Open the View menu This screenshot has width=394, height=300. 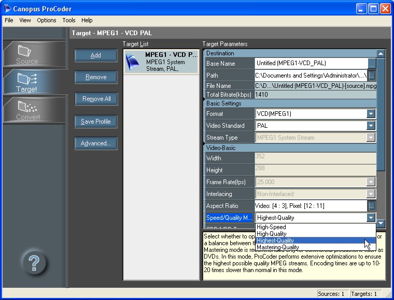point(25,20)
